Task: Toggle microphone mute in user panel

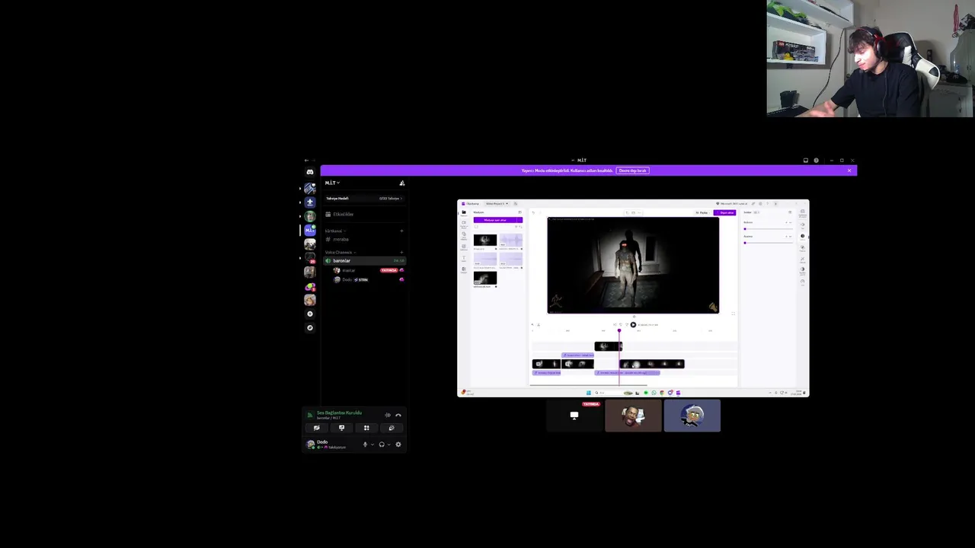Action: pyautogui.click(x=366, y=444)
